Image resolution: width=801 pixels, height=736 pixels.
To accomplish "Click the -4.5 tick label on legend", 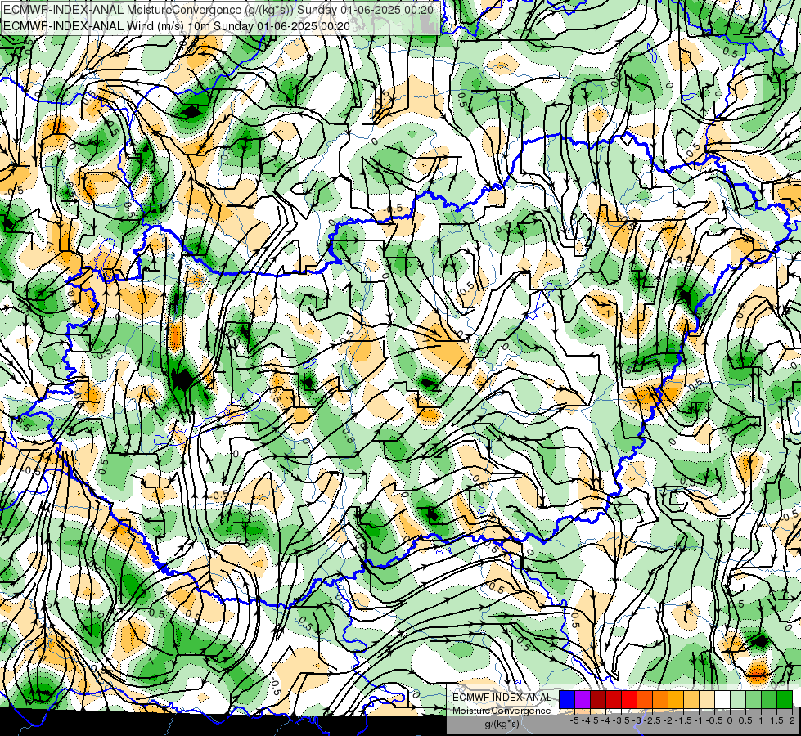I will click(591, 720).
